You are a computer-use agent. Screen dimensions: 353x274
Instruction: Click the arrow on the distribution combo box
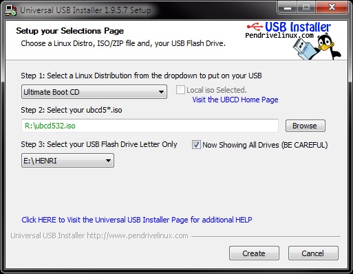coord(161,92)
